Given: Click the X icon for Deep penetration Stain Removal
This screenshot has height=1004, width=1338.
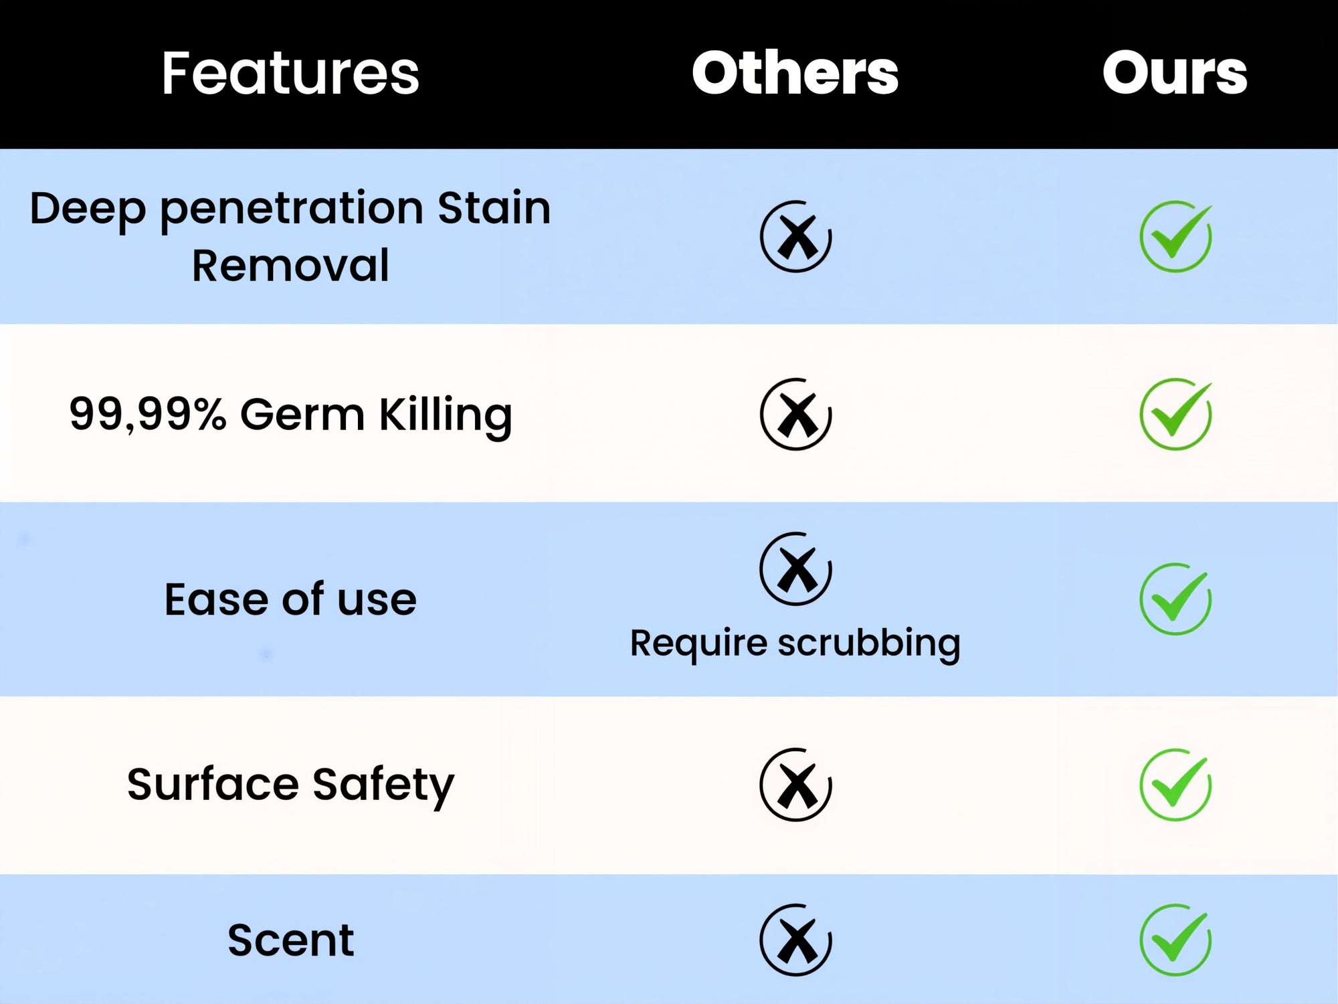Looking at the screenshot, I should click(795, 236).
